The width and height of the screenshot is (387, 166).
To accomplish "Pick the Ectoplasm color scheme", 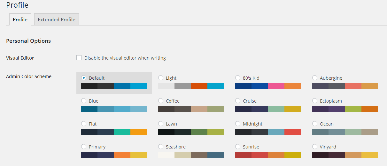I will point(315,101).
